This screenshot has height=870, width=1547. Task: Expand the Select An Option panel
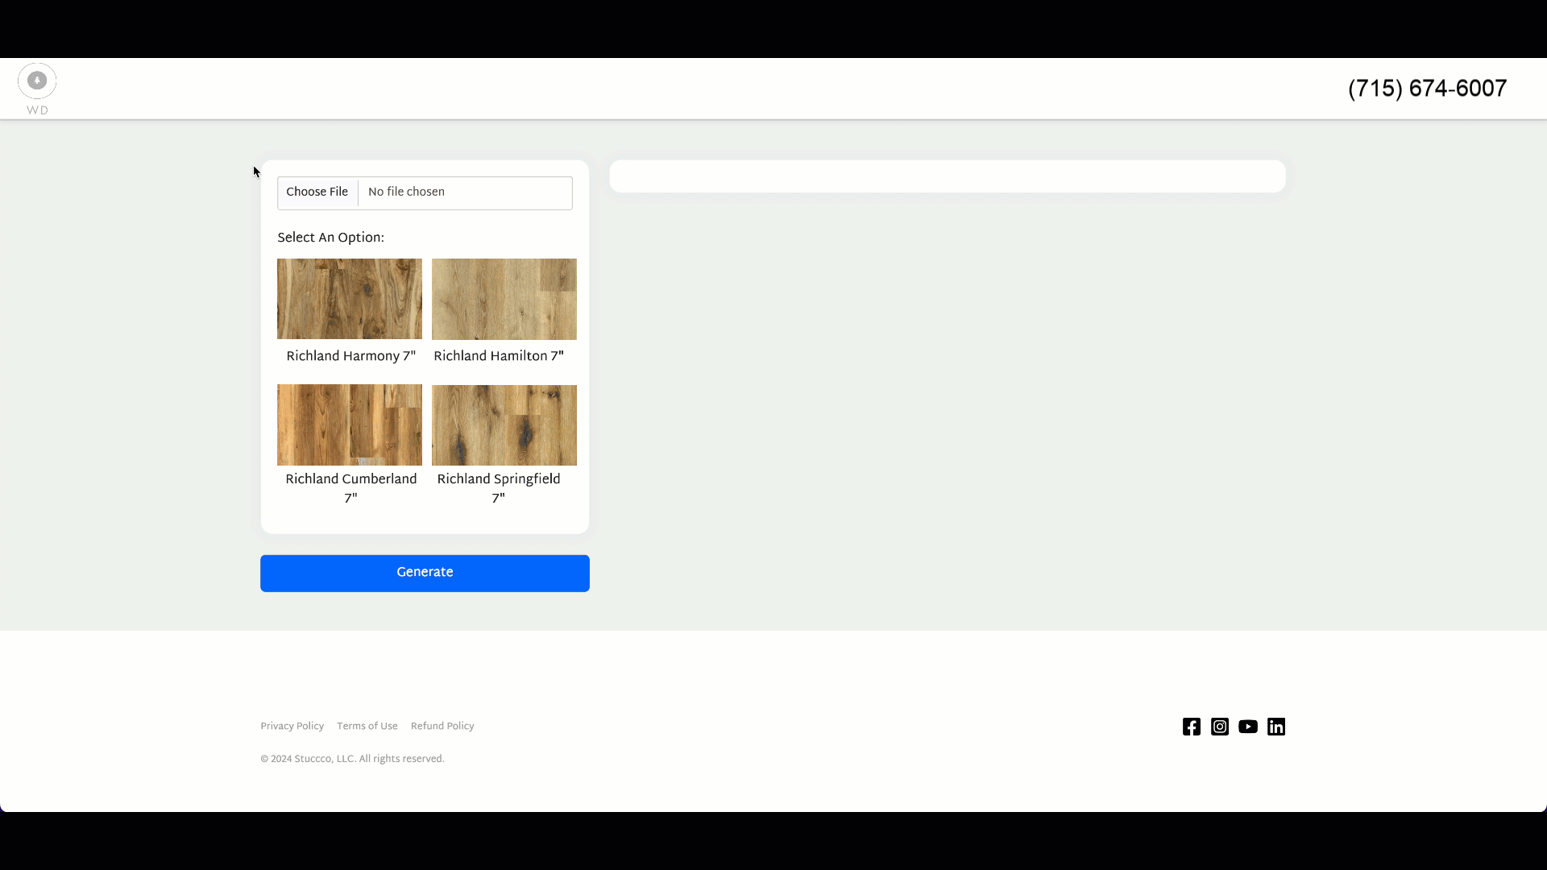330,238
